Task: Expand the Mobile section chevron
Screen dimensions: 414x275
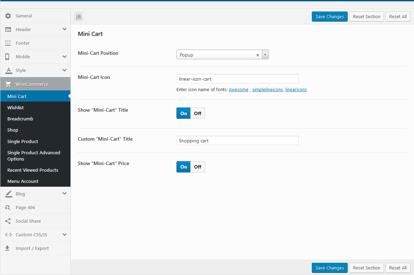Action: pos(65,57)
